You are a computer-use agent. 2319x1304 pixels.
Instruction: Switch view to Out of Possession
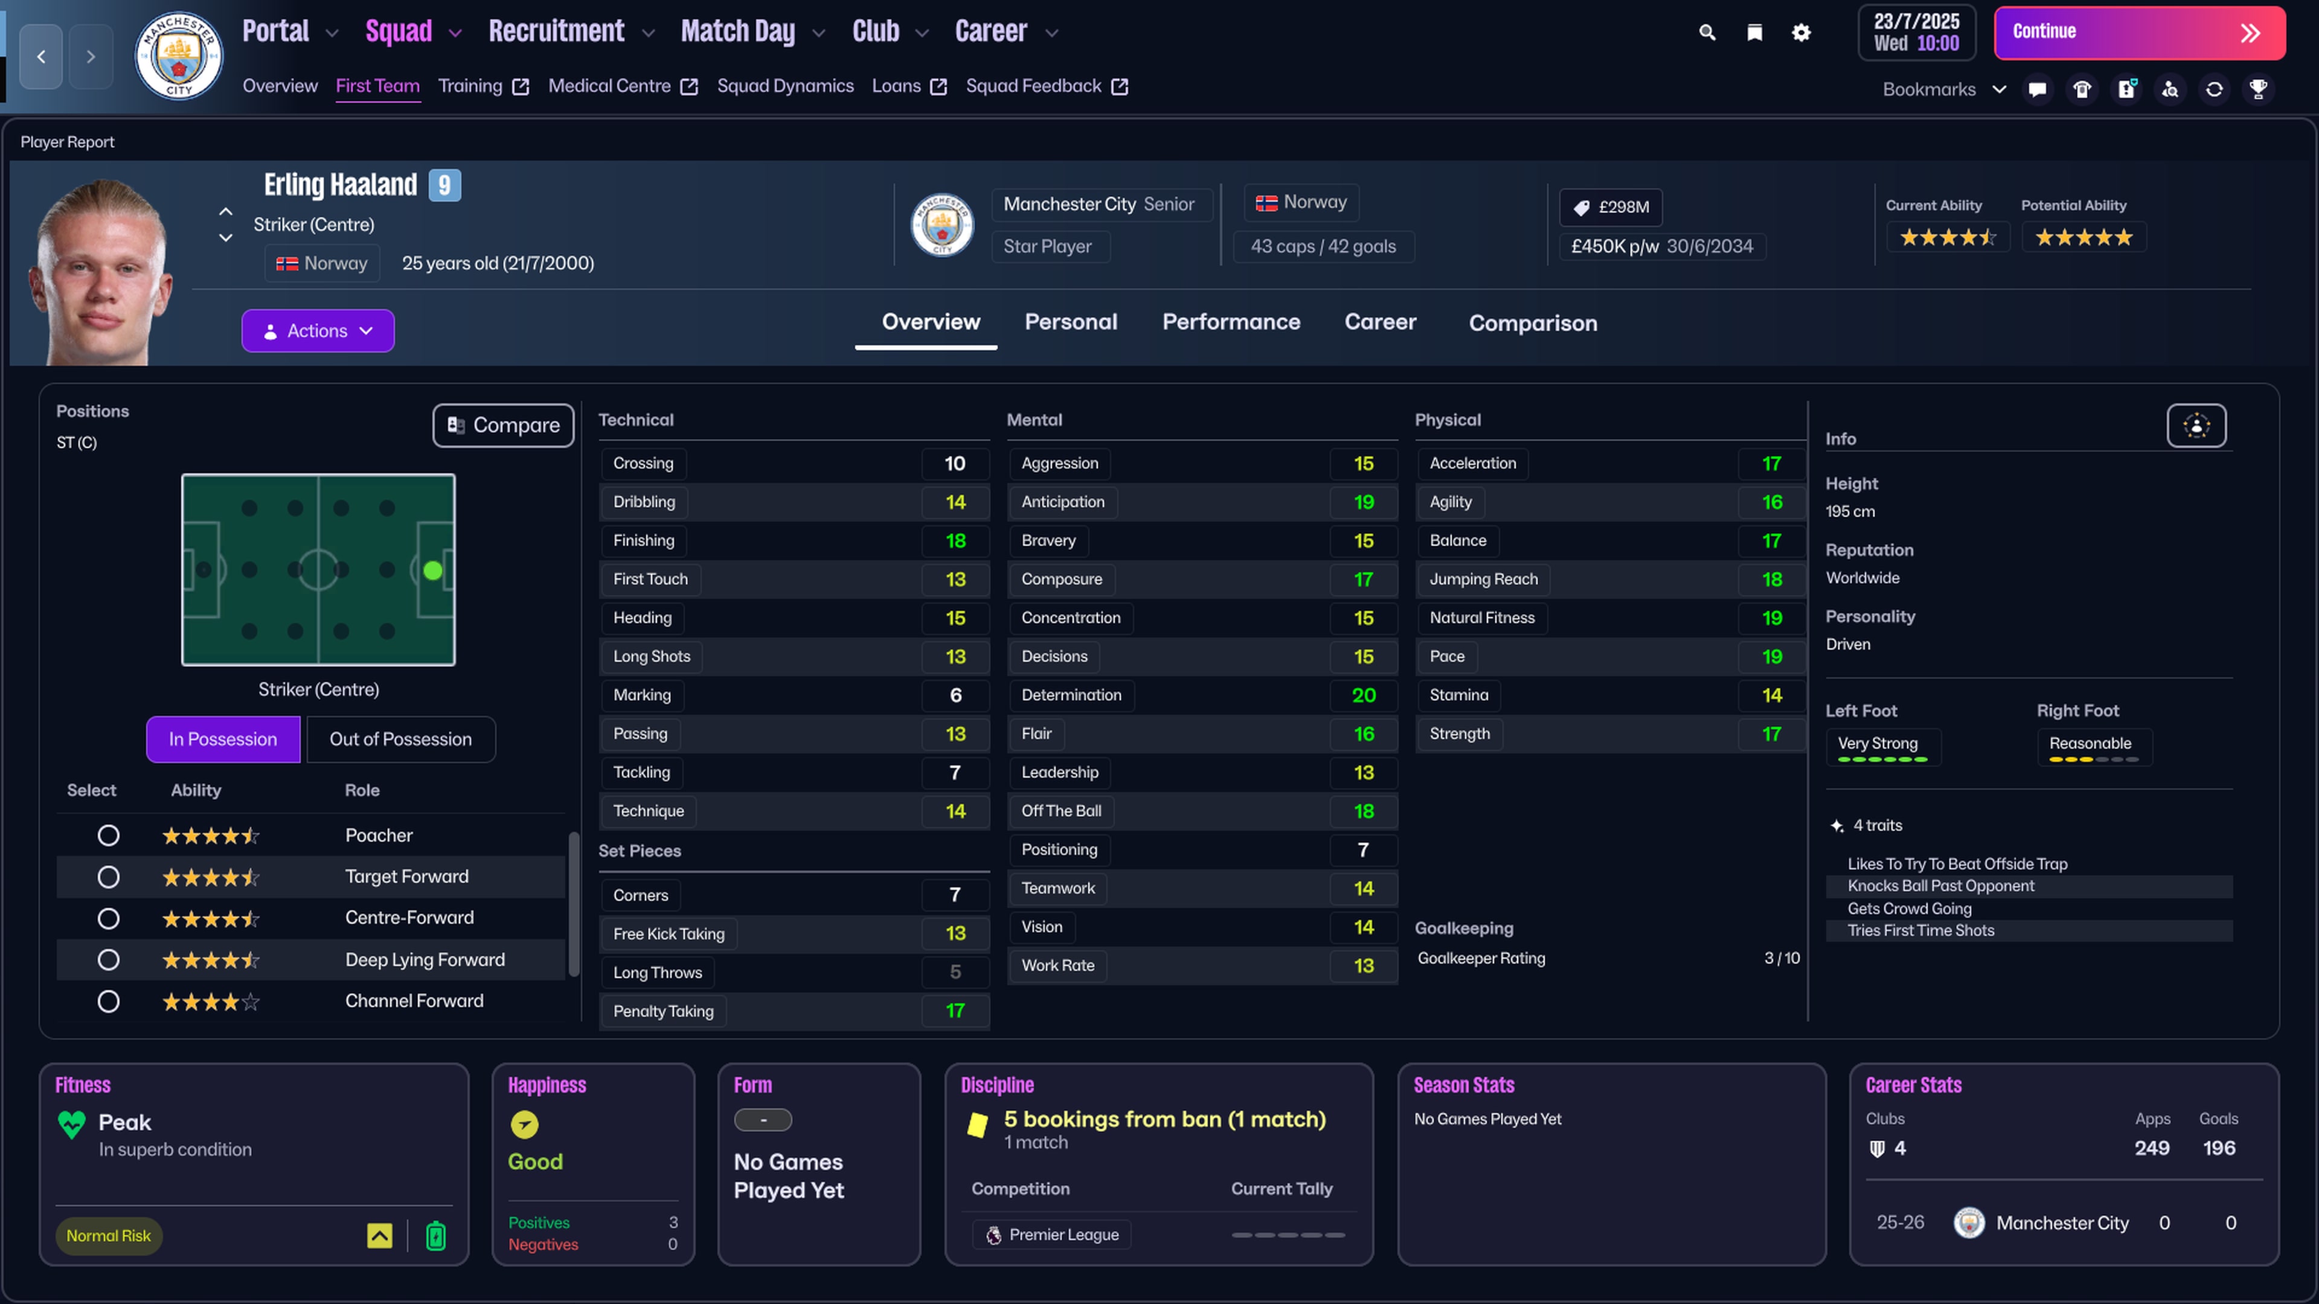[x=400, y=739]
